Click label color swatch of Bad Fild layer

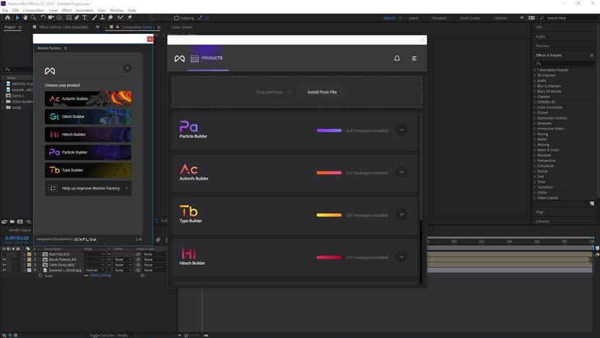click(29, 254)
